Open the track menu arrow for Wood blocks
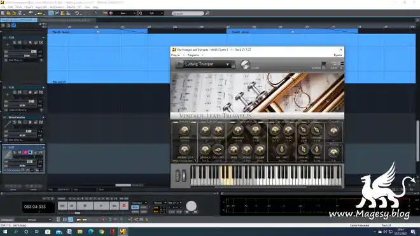The width and height of the screenshot is (420, 236). coord(43,117)
